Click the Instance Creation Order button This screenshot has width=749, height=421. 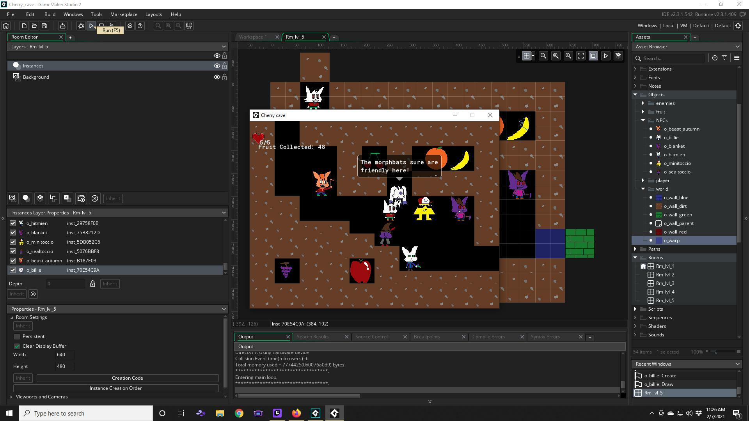(x=115, y=388)
